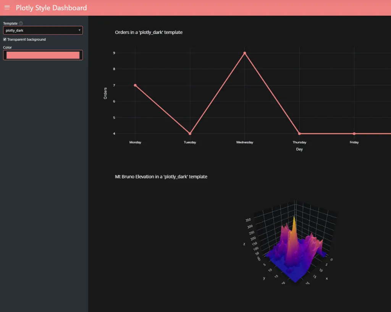Viewport: 391px width, 312px height.
Task: Click the 'Color' field label
Action: click(x=7, y=48)
